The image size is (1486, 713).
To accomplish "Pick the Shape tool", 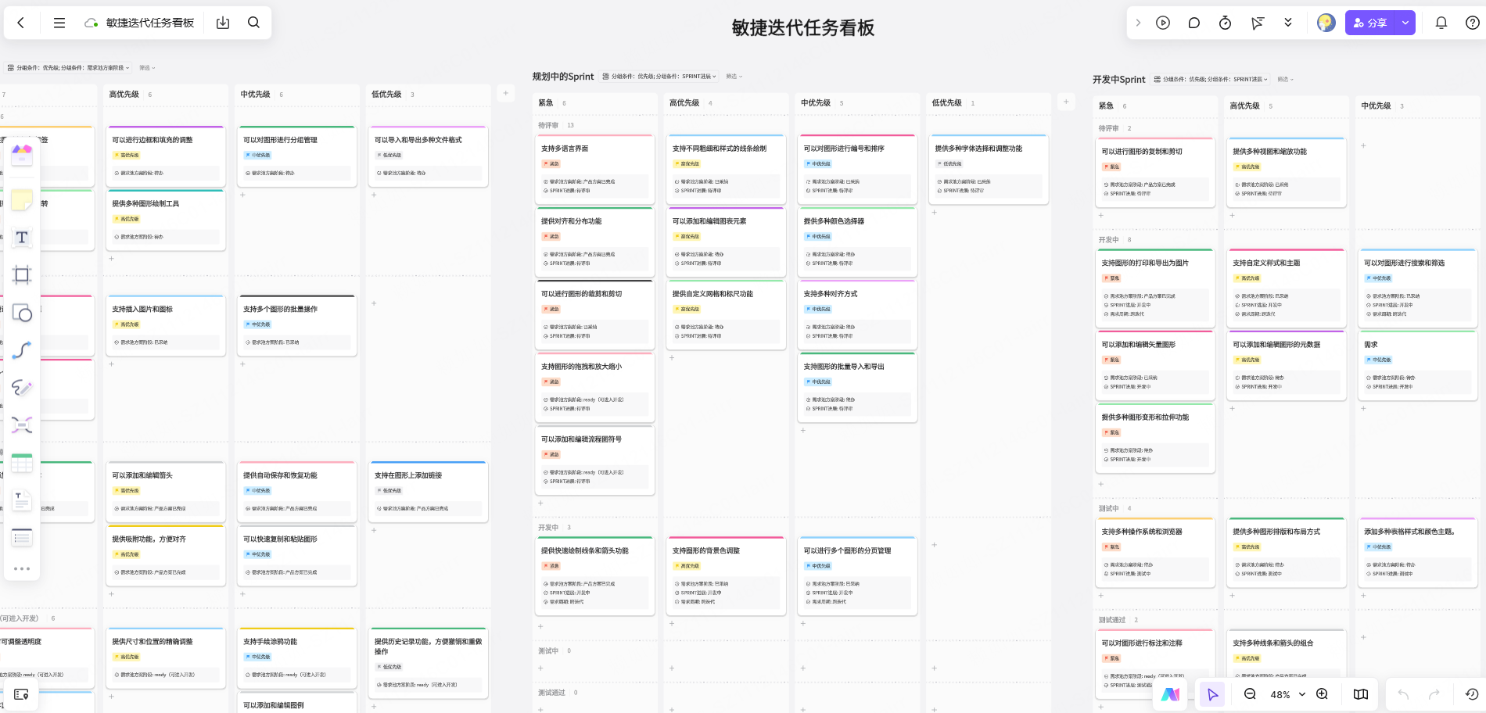I will point(22,313).
